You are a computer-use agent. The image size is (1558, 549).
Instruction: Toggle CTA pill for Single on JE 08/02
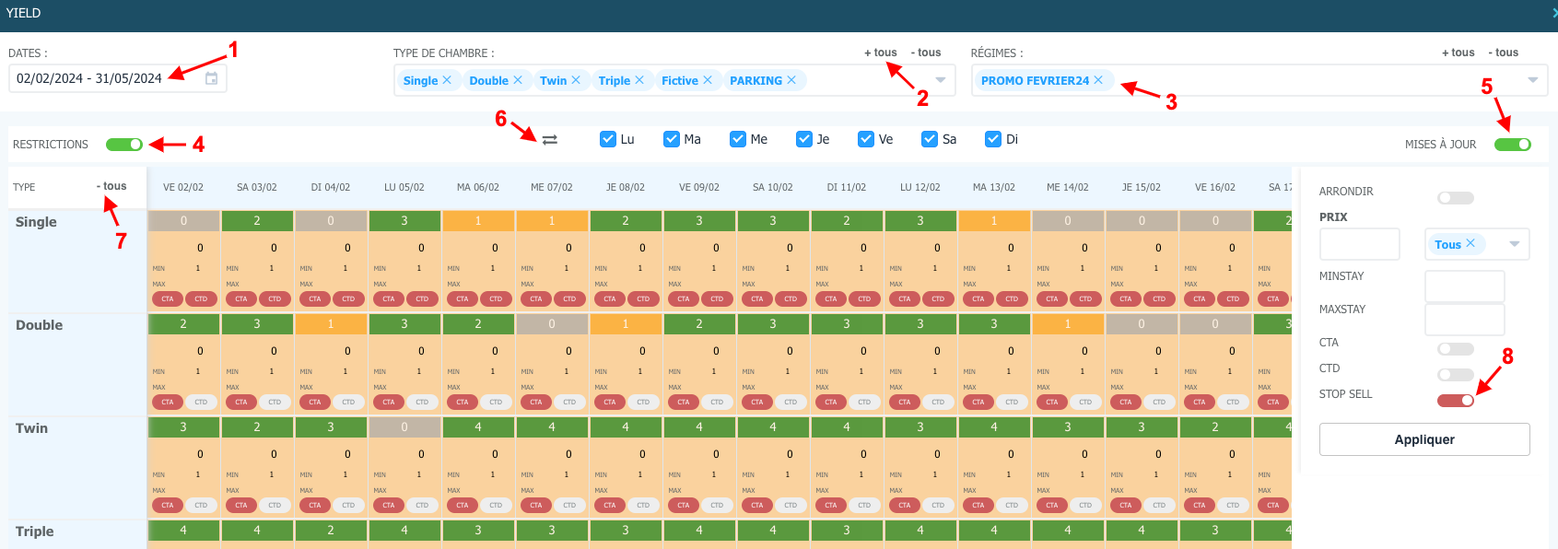(610, 298)
